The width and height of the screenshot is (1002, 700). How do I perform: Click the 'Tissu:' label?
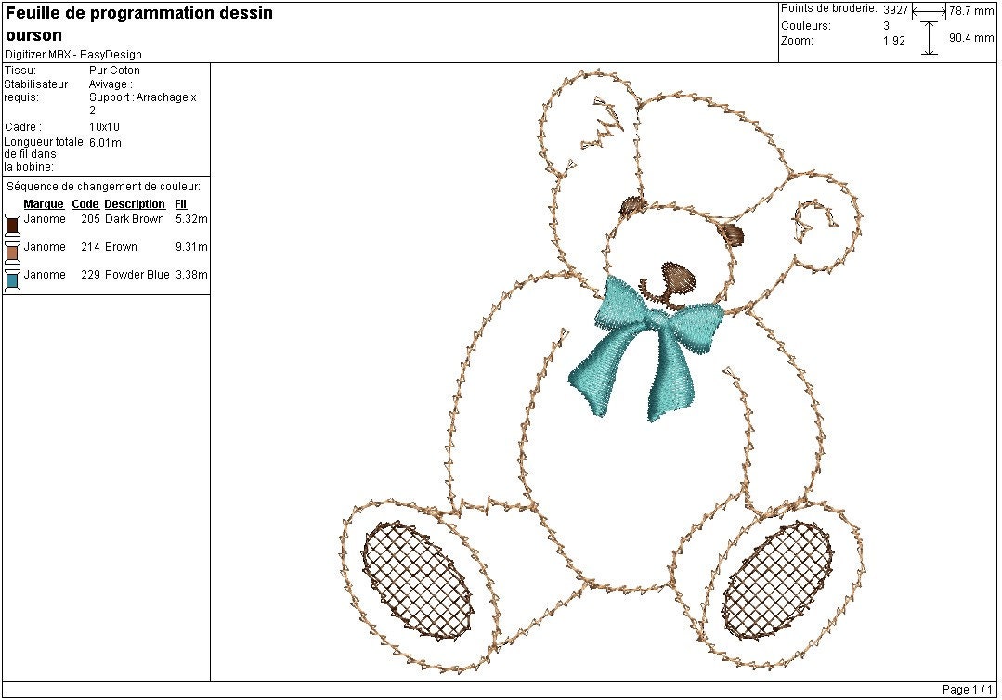pos(20,71)
